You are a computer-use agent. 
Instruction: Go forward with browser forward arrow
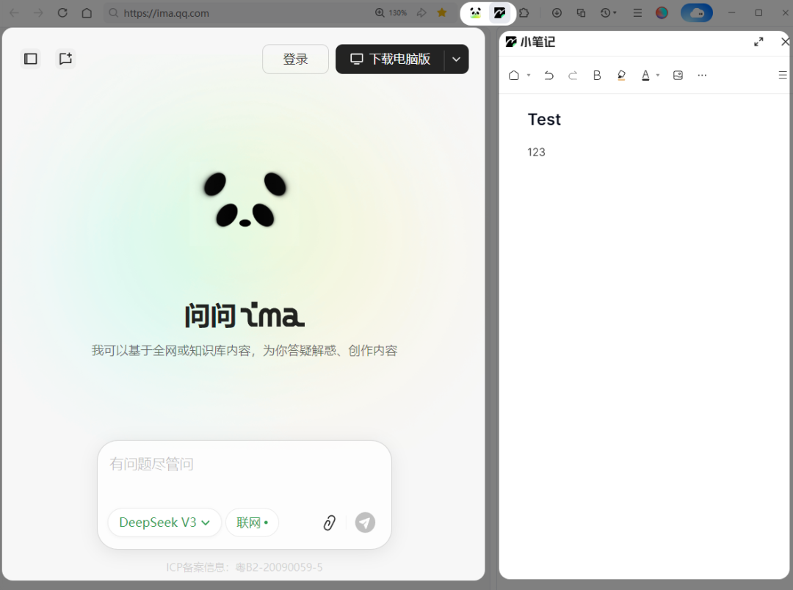[38, 13]
